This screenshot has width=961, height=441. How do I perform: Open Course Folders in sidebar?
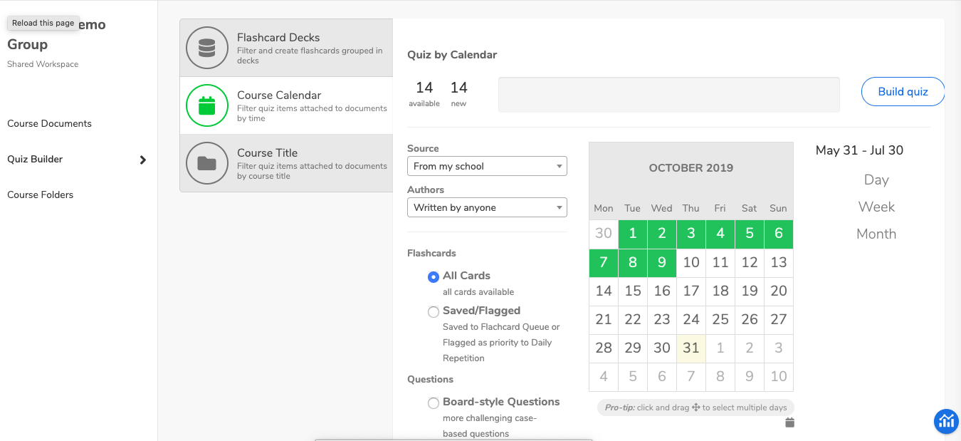tap(40, 194)
